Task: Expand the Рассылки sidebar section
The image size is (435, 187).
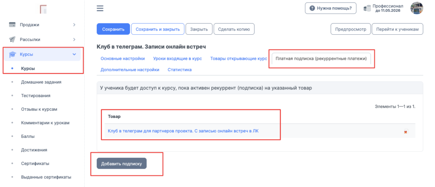Action: coord(74,39)
